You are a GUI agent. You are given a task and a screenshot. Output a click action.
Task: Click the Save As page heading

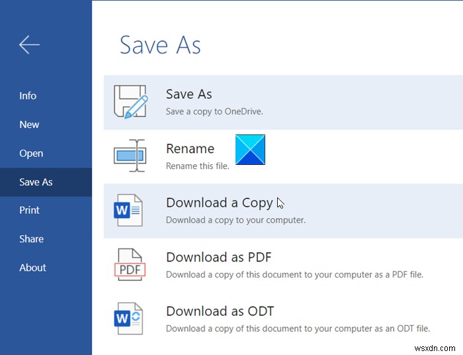pos(160,45)
